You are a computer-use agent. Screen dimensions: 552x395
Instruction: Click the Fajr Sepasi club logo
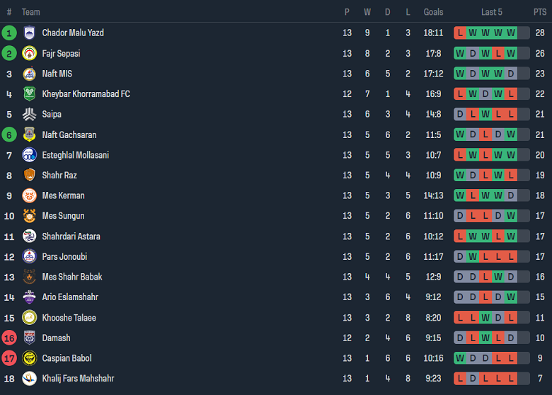29,53
